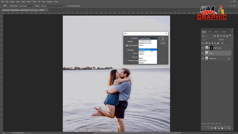Open the Filter menu
The width and height of the screenshot is (238, 134).
click(x=35, y=1)
